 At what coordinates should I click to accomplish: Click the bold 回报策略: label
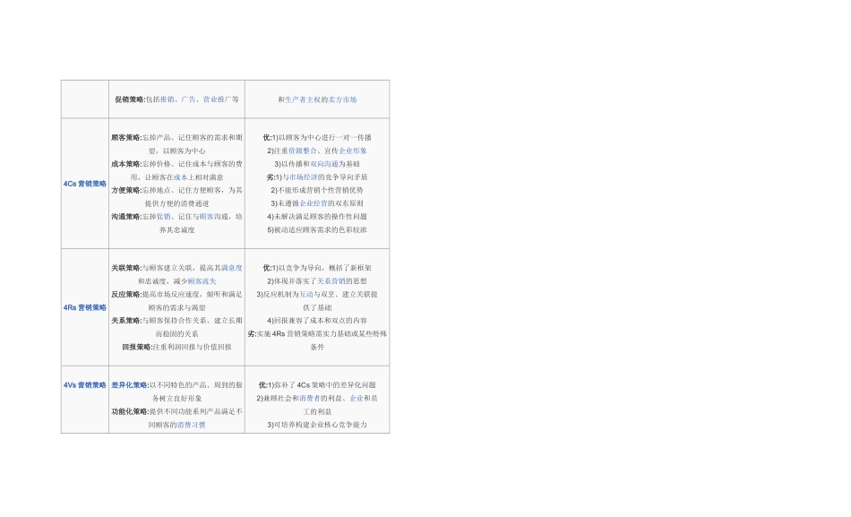137,347
